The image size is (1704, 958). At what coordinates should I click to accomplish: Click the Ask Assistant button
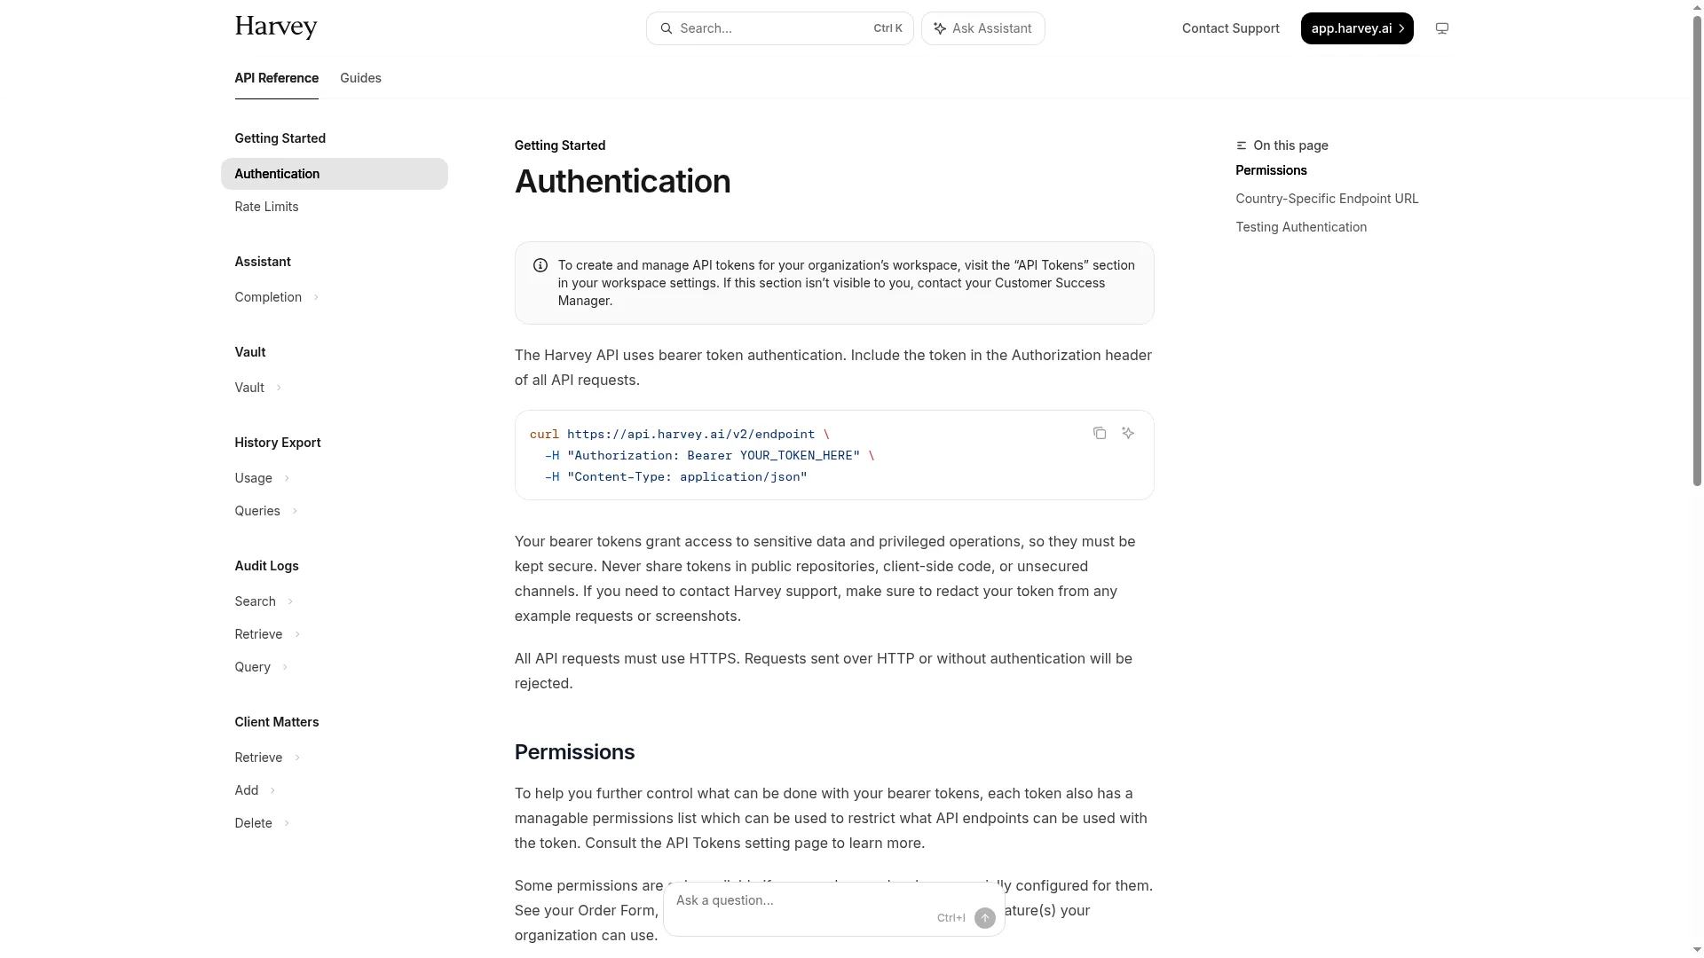(x=983, y=28)
